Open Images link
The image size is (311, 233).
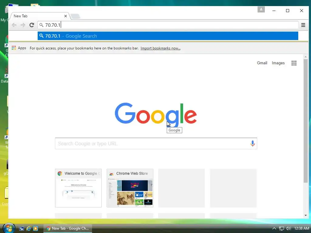coord(278,63)
